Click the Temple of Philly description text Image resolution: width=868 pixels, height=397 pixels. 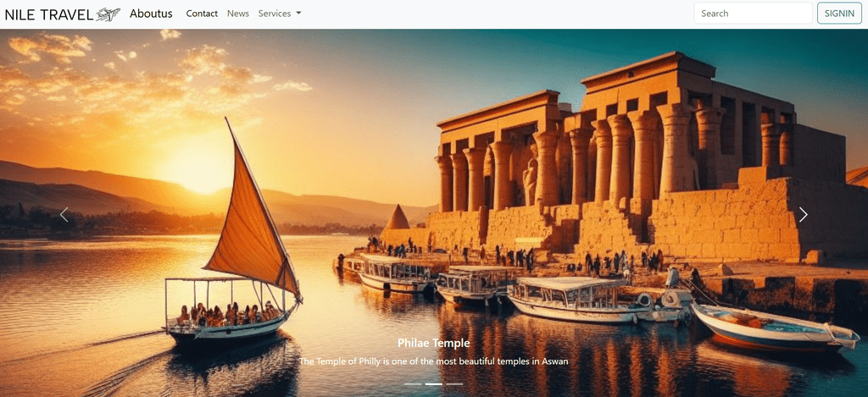click(433, 361)
